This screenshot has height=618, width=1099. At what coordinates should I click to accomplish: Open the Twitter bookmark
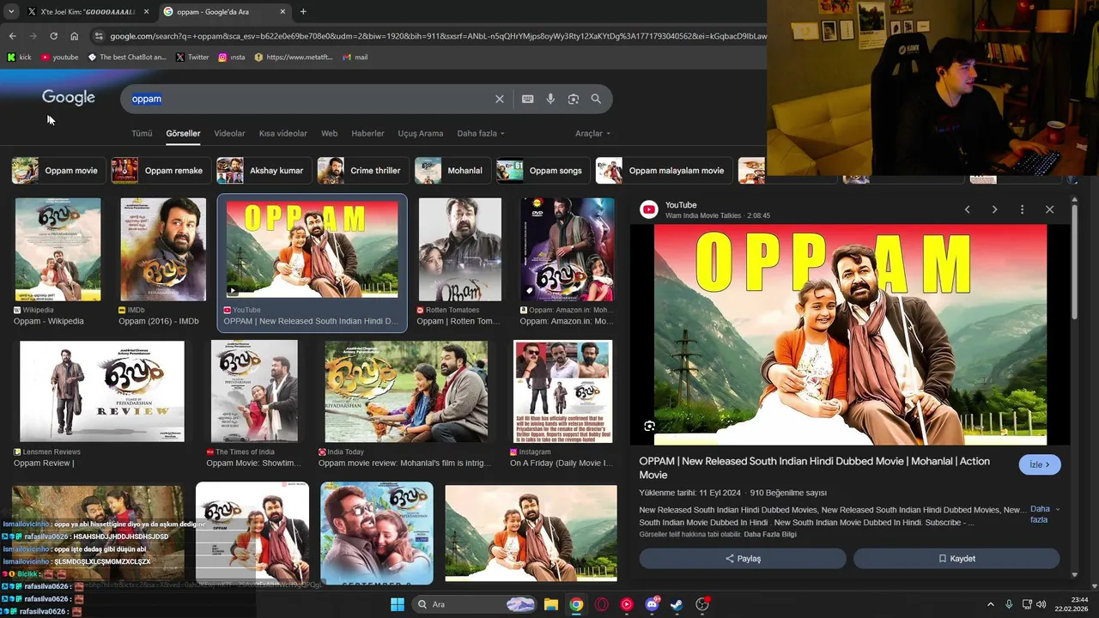[192, 58]
